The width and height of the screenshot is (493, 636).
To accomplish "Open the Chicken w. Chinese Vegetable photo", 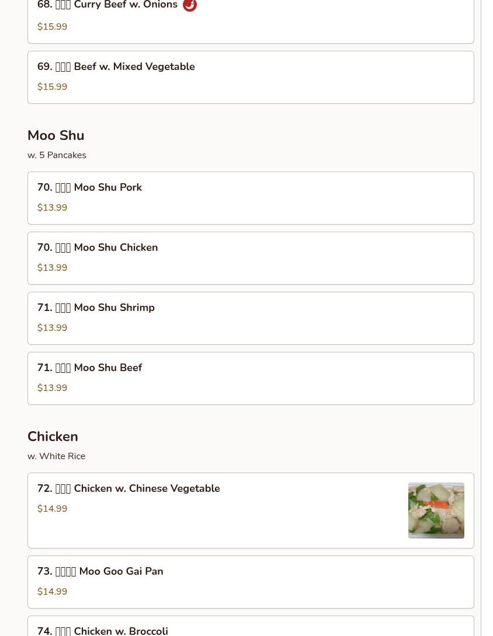I will pyautogui.click(x=436, y=511).
